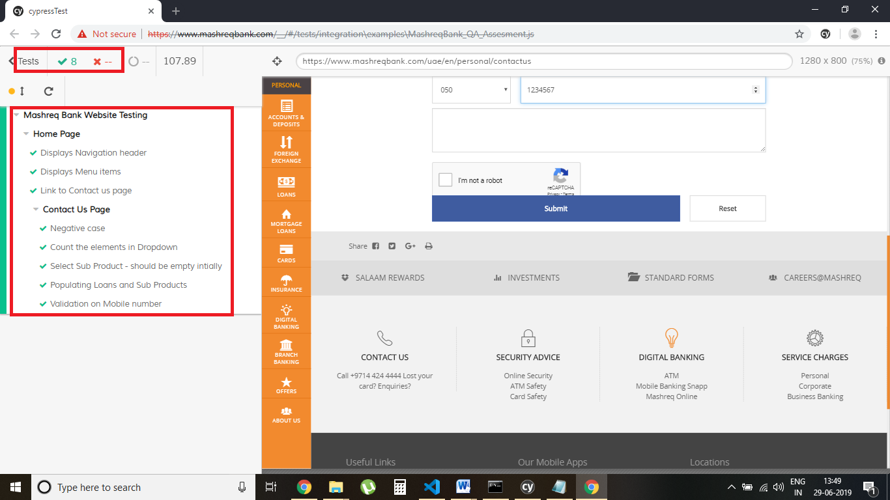Image resolution: width=890 pixels, height=500 pixels.
Task: Go back to Tests list
Action: tap(24, 61)
